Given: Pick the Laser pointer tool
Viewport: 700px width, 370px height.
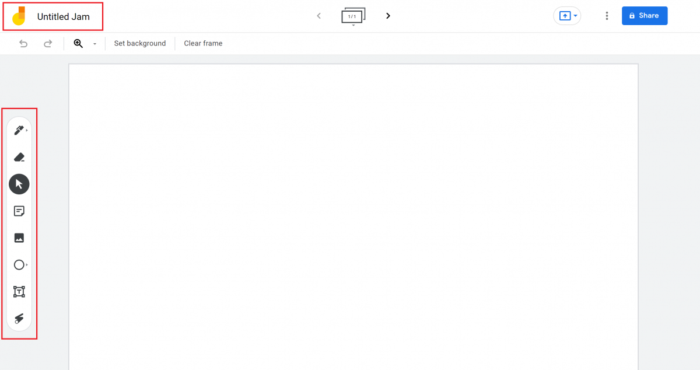Looking at the screenshot, I should 19,319.
